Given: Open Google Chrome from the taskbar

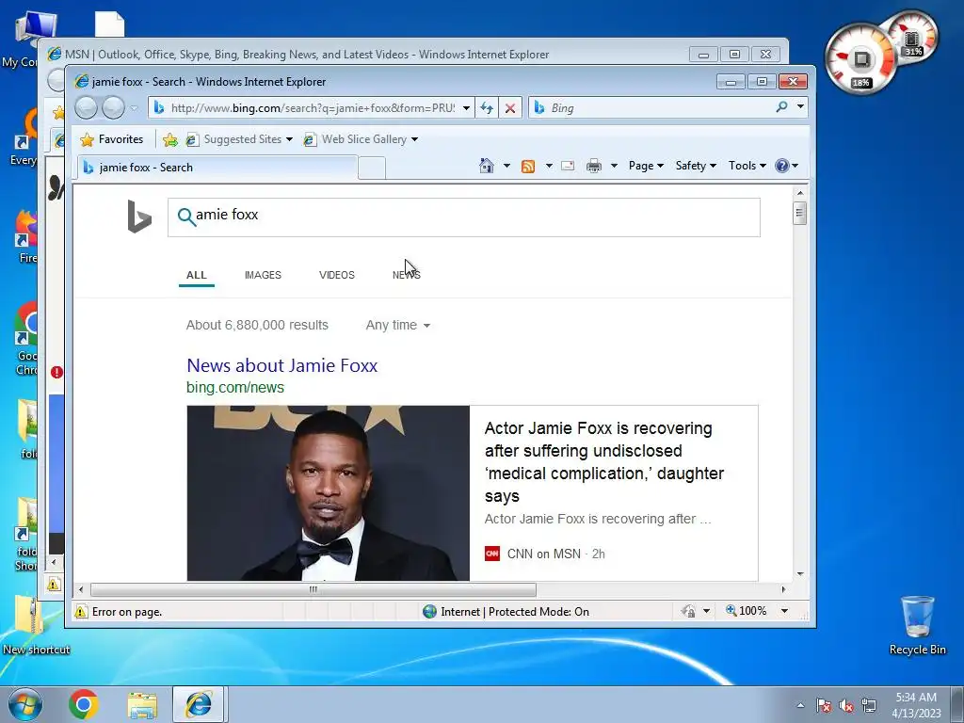Looking at the screenshot, I should [84, 704].
